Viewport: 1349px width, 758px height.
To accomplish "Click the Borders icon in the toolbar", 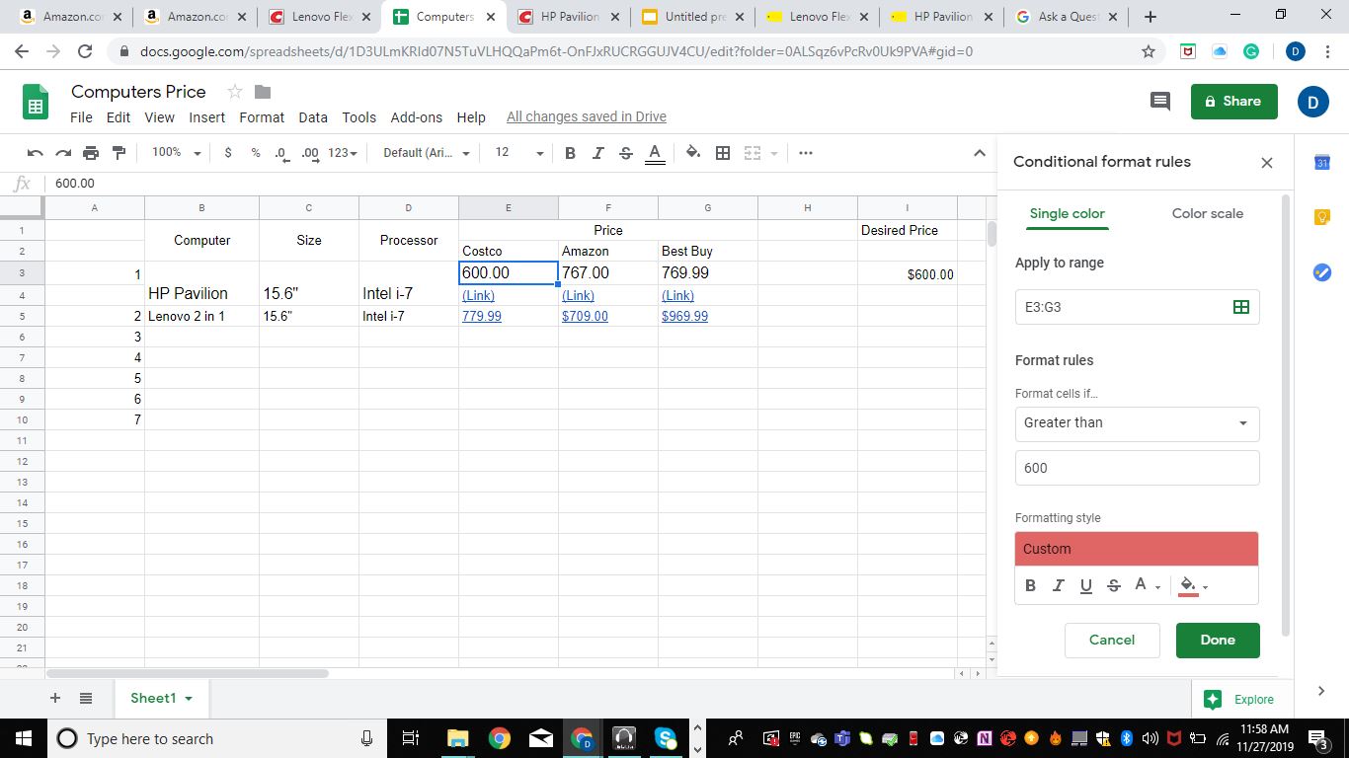I will (722, 153).
